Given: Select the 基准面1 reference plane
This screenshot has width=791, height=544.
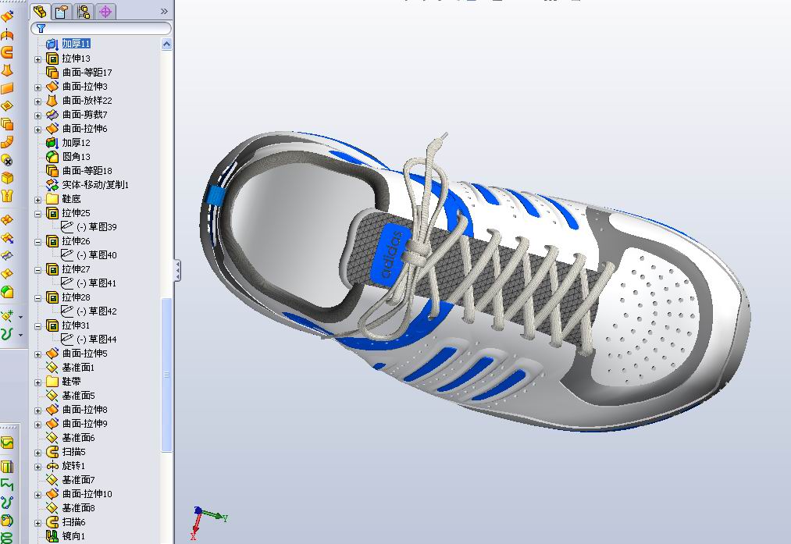Looking at the screenshot, I should [78, 368].
